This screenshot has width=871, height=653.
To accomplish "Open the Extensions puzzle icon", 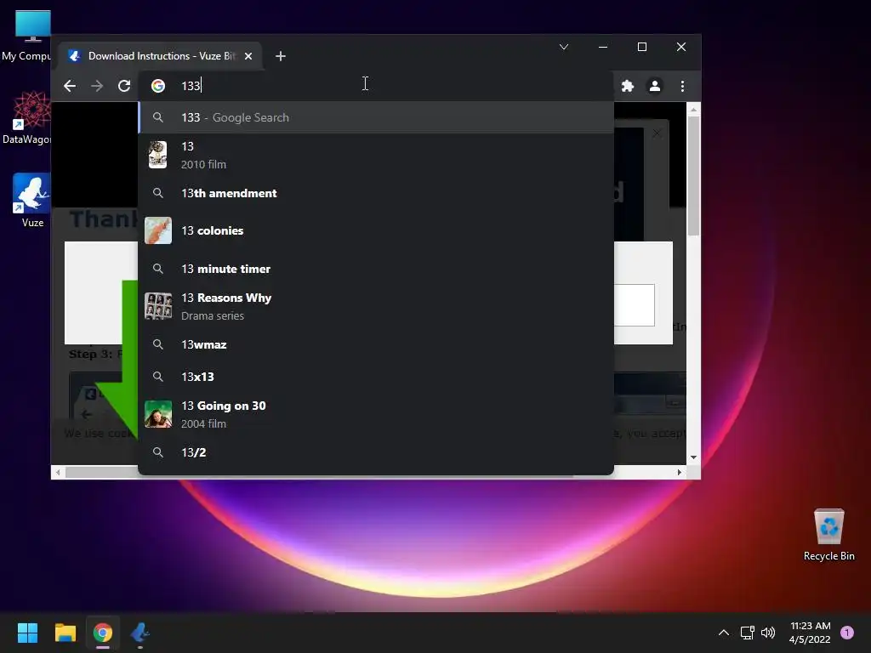I will (x=628, y=86).
